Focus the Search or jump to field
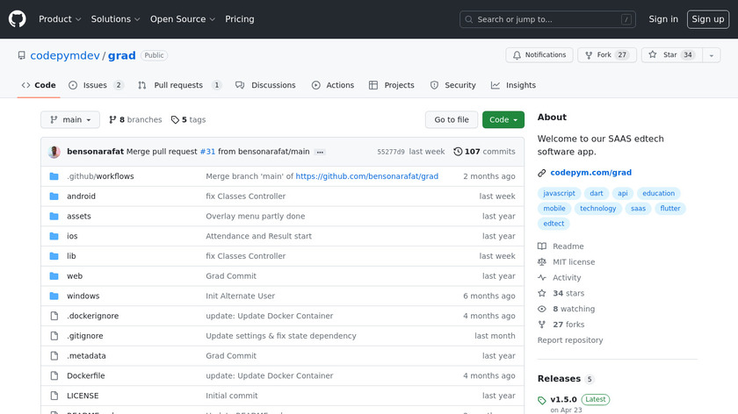This screenshot has height=414, width=738. [547, 19]
